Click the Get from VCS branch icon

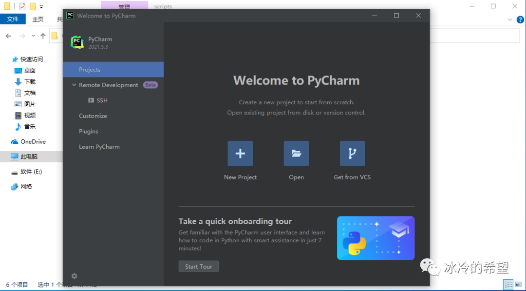coord(352,154)
